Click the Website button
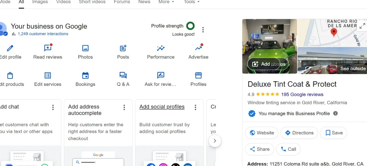The height and width of the screenshot is (166, 367). [x=262, y=133]
